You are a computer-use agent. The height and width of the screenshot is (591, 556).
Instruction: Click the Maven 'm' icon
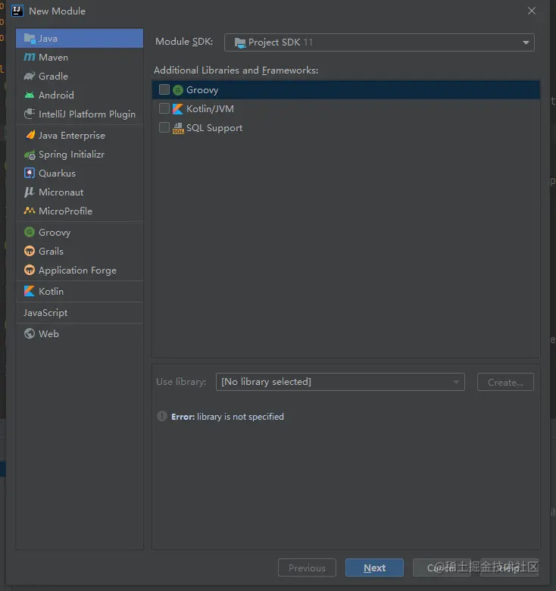point(30,58)
